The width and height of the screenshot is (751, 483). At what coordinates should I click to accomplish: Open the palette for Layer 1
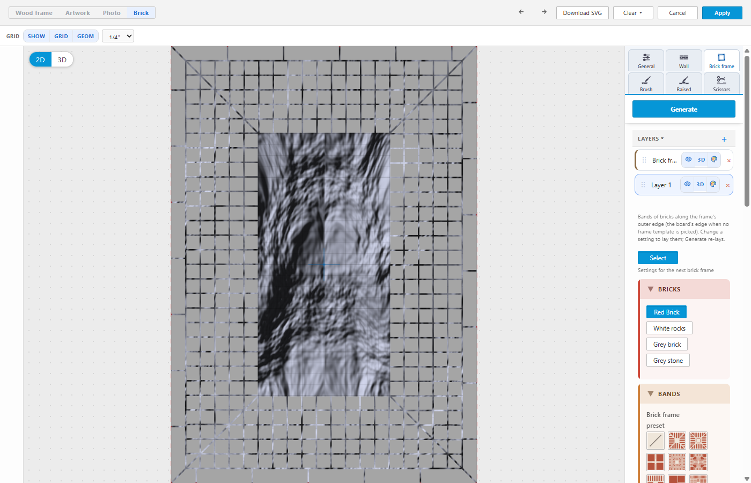[x=713, y=184]
